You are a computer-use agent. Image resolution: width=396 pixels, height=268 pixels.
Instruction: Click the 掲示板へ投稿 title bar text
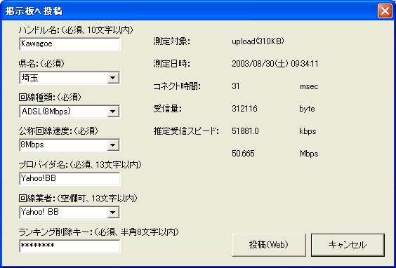[34, 11]
